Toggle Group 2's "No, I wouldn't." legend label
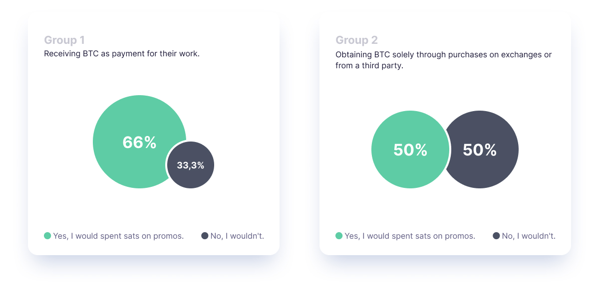Screen dimensions: 599x295 click(x=529, y=236)
